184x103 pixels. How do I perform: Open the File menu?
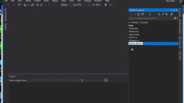[x=6, y=1]
